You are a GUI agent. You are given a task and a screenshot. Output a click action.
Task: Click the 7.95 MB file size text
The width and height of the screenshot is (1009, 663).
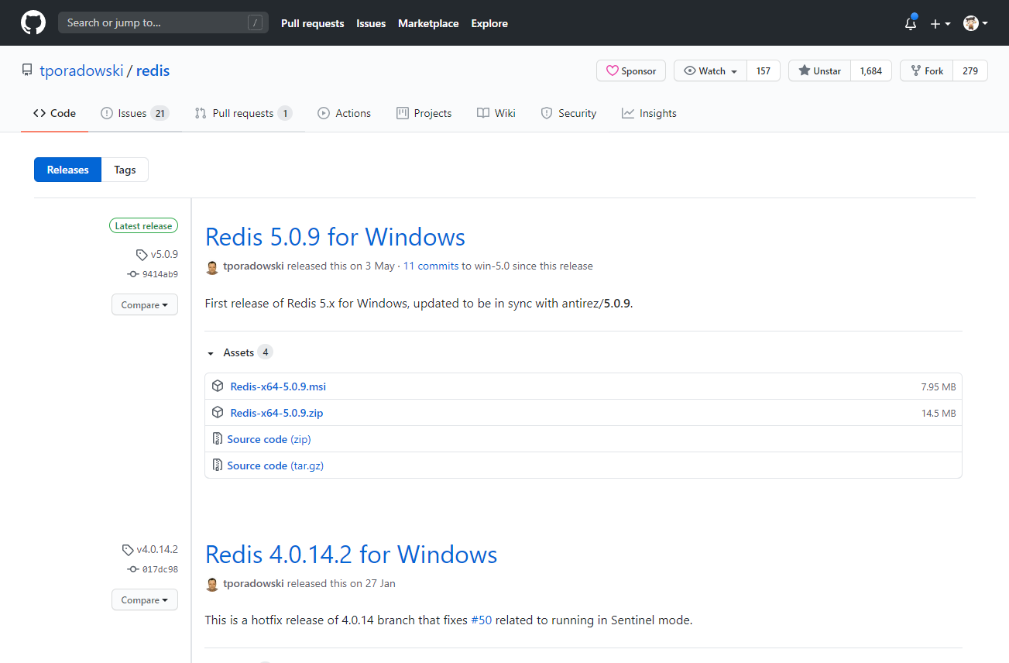(939, 386)
